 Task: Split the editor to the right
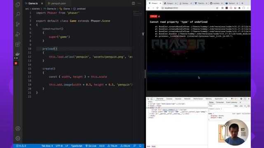(133, 3)
